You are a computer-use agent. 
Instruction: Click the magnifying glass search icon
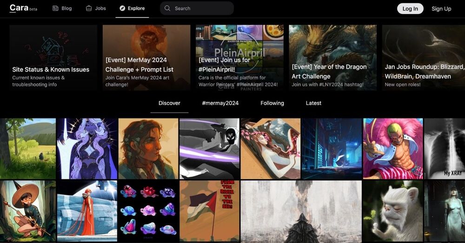[168, 8]
